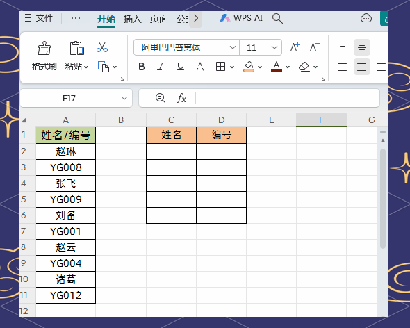410x328 pixels.
Task: Cut selection with the scissors icon
Action: pos(102,48)
